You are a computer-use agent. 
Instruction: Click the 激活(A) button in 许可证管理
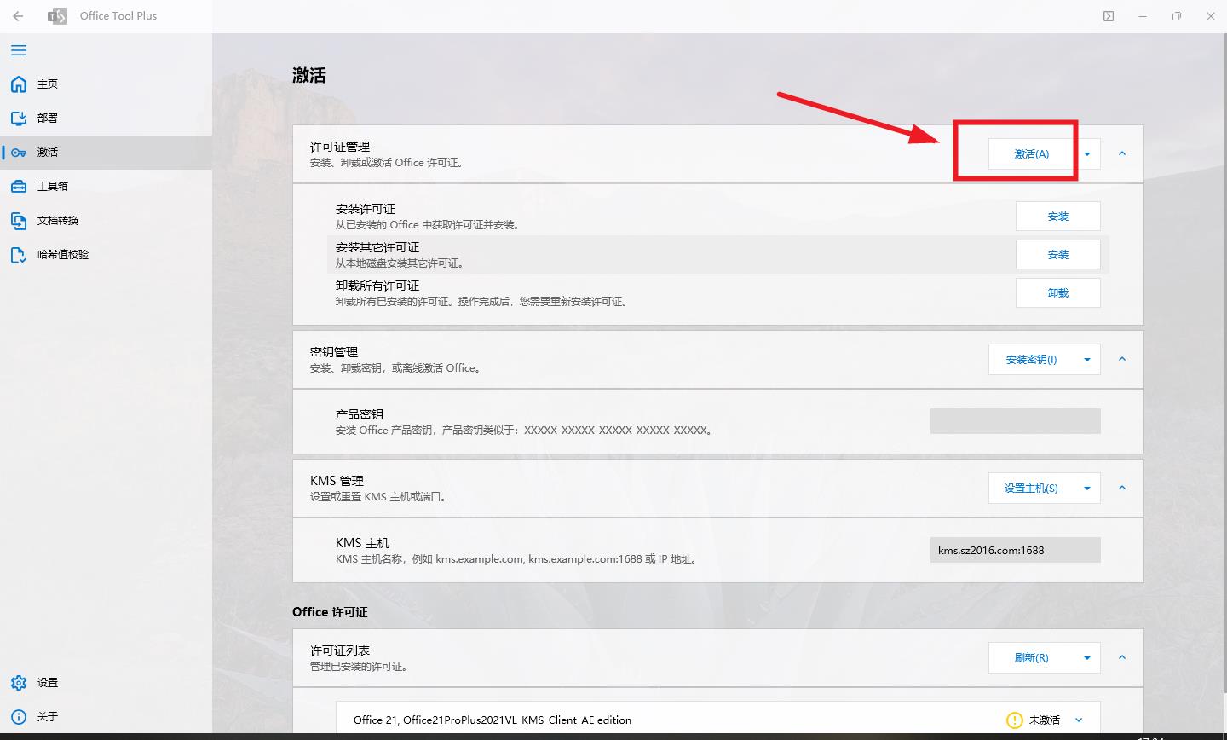[1031, 153]
